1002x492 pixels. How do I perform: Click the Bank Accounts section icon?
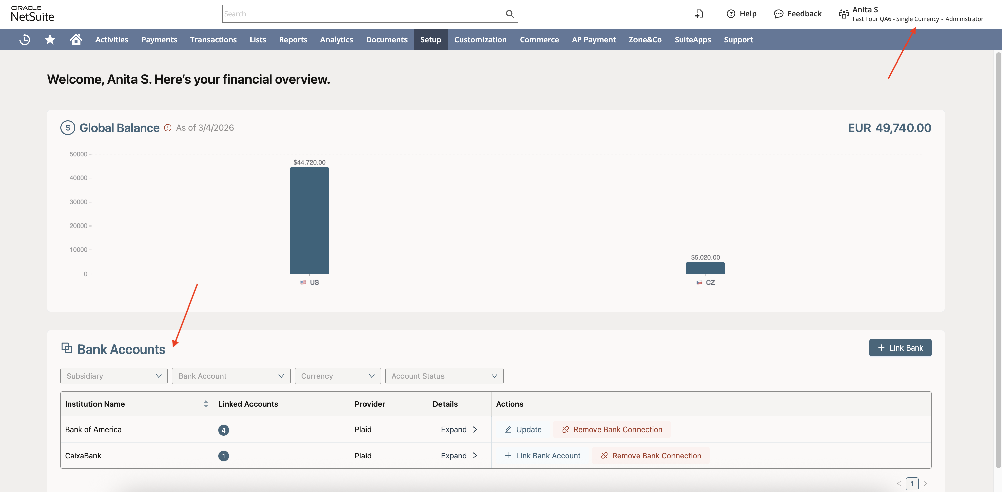(67, 348)
